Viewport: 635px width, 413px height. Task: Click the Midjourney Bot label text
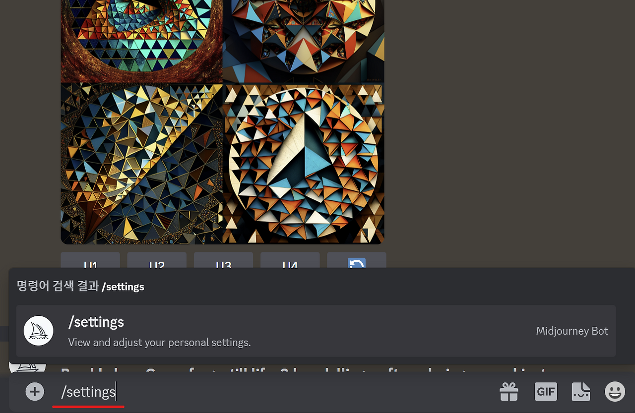point(571,331)
